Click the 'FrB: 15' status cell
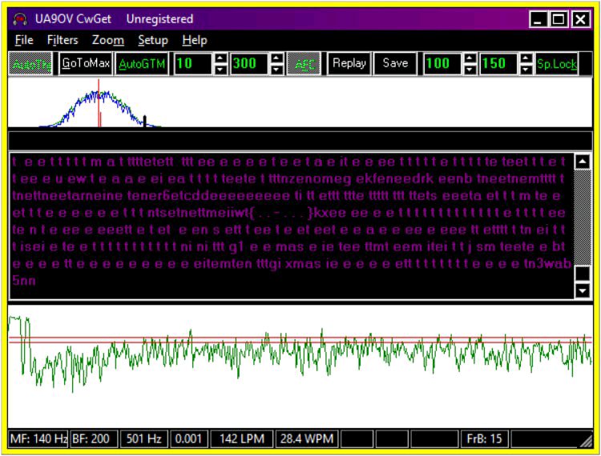This screenshot has width=601, height=456. pyautogui.click(x=484, y=438)
